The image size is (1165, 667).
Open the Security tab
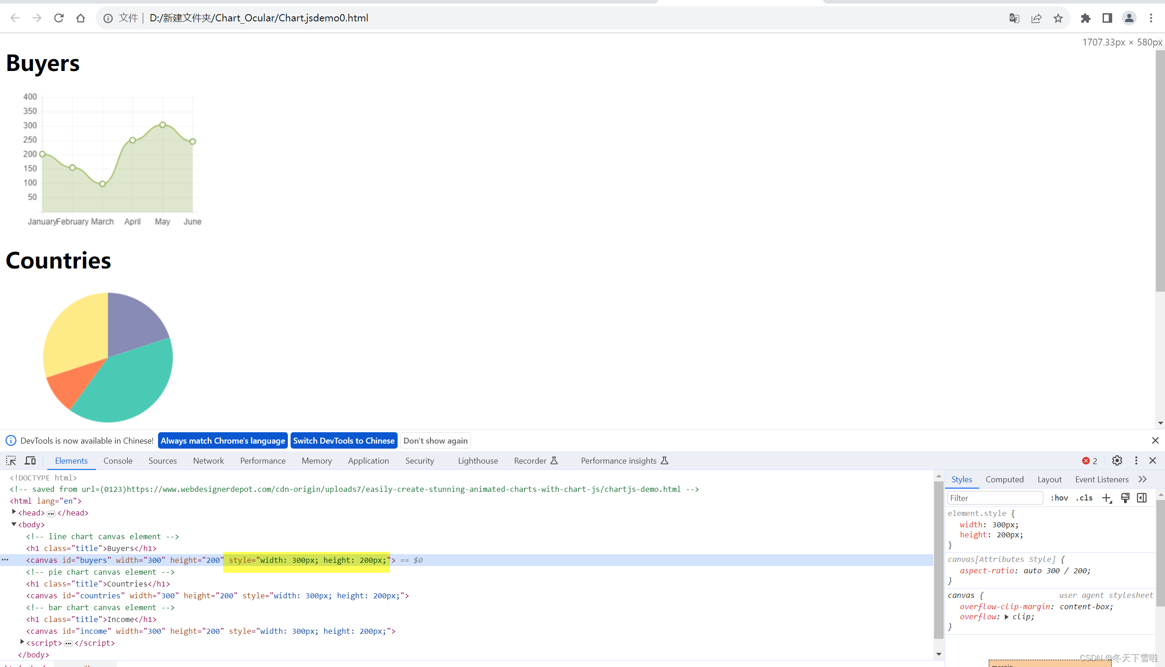[419, 461]
